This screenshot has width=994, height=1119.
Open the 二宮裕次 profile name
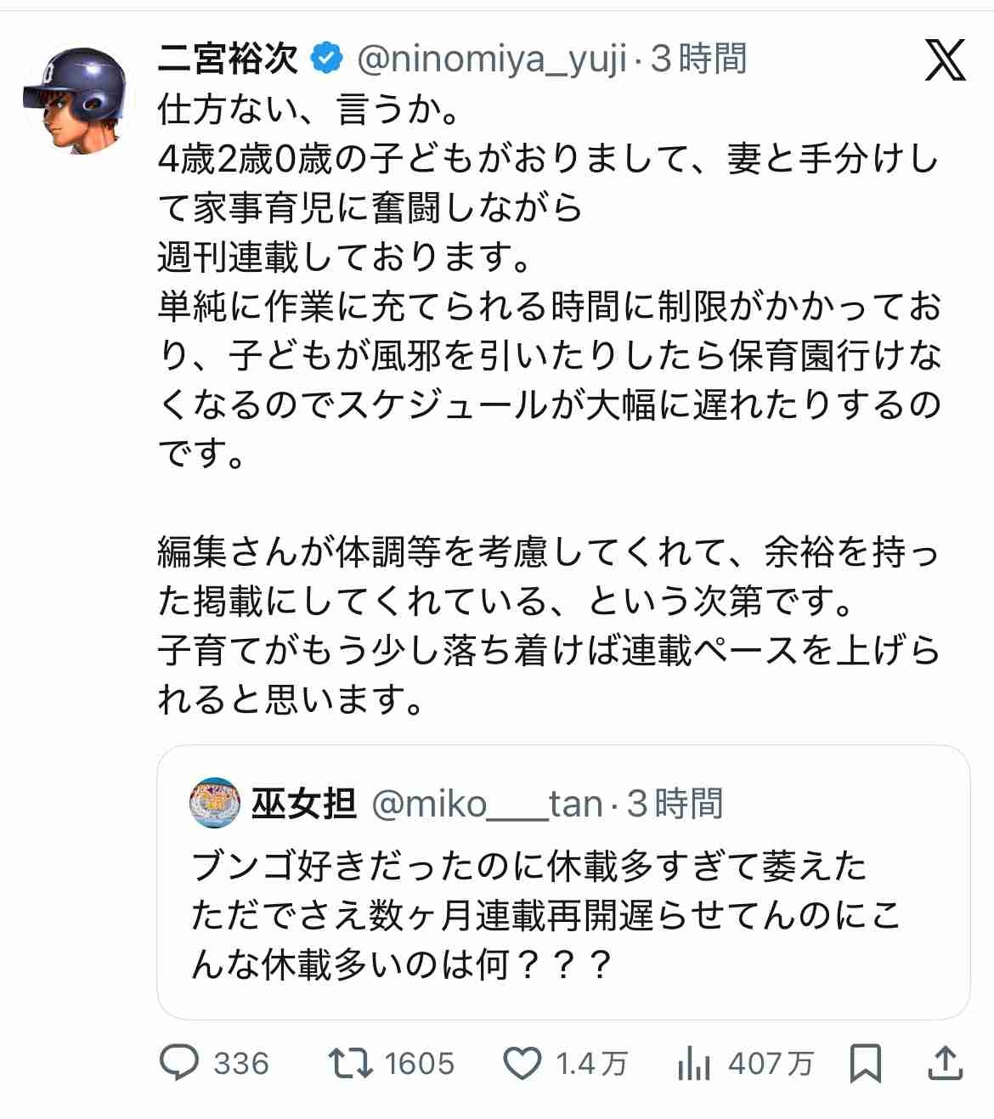click(x=229, y=59)
